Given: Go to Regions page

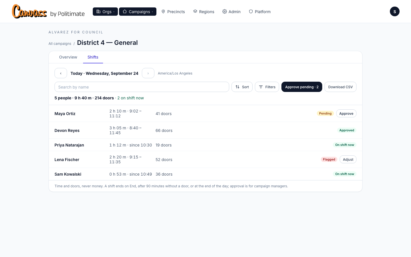Looking at the screenshot, I should point(204,12).
